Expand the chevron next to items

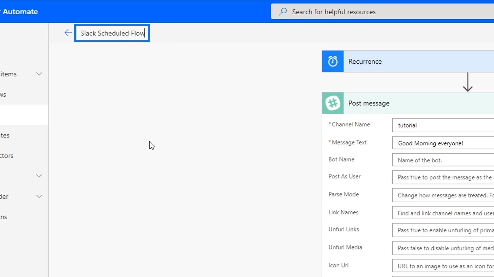coord(39,74)
